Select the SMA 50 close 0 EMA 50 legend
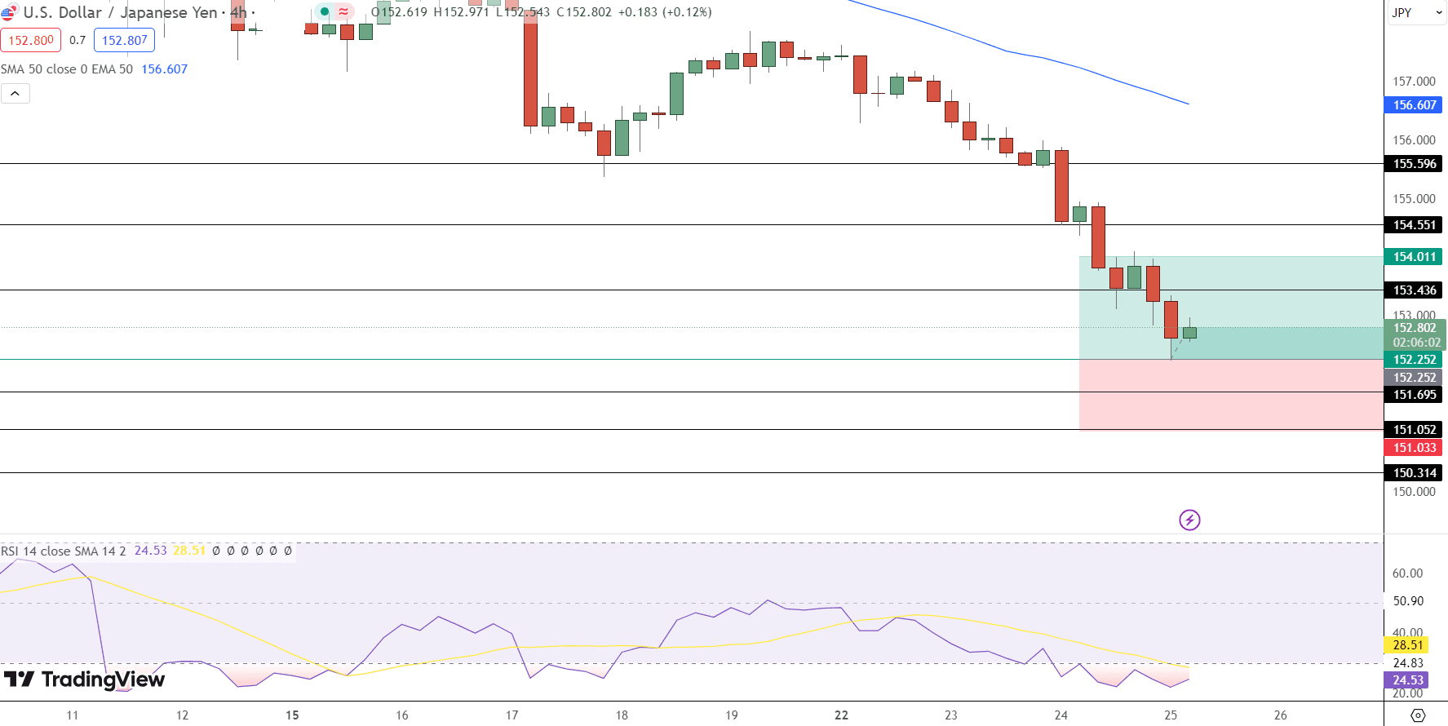The width and height of the screenshot is (1448, 726). [x=67, y=69]
